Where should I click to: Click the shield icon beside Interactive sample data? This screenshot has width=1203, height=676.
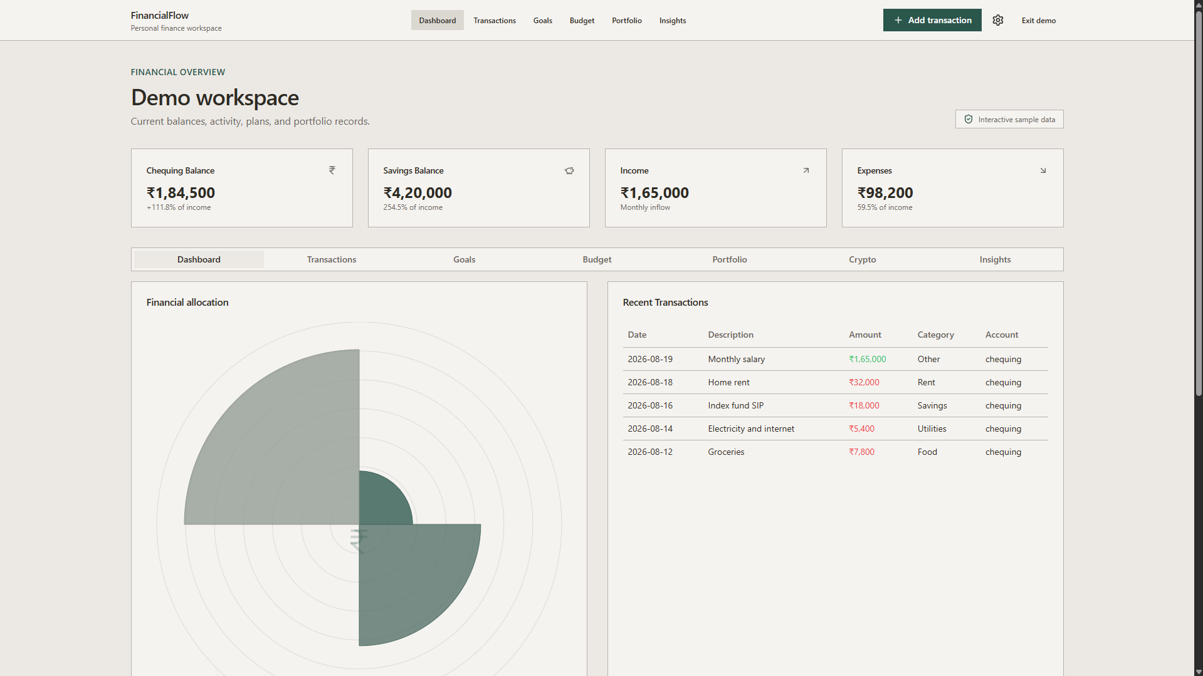[x=969, y=119]
